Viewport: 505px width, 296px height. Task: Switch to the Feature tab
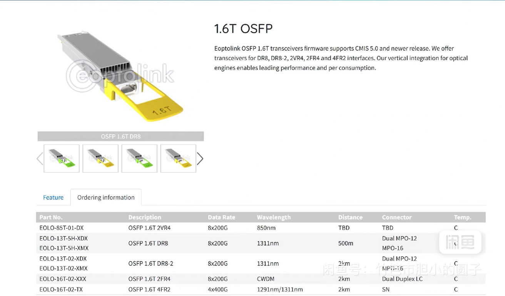(53, 197)
